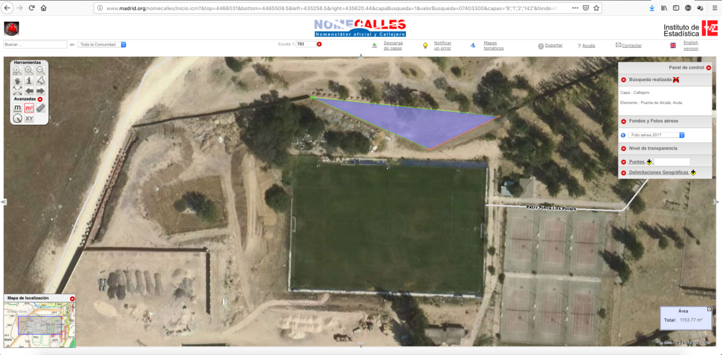The image size is (722, 355).
Task: Click the Escala input field
Action: [x=305, y=44]
